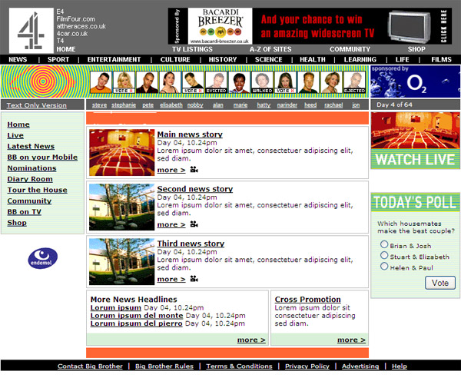Visit the FilmFour.com link
Viewport: 461px width, 378px height.
[75, 18]
